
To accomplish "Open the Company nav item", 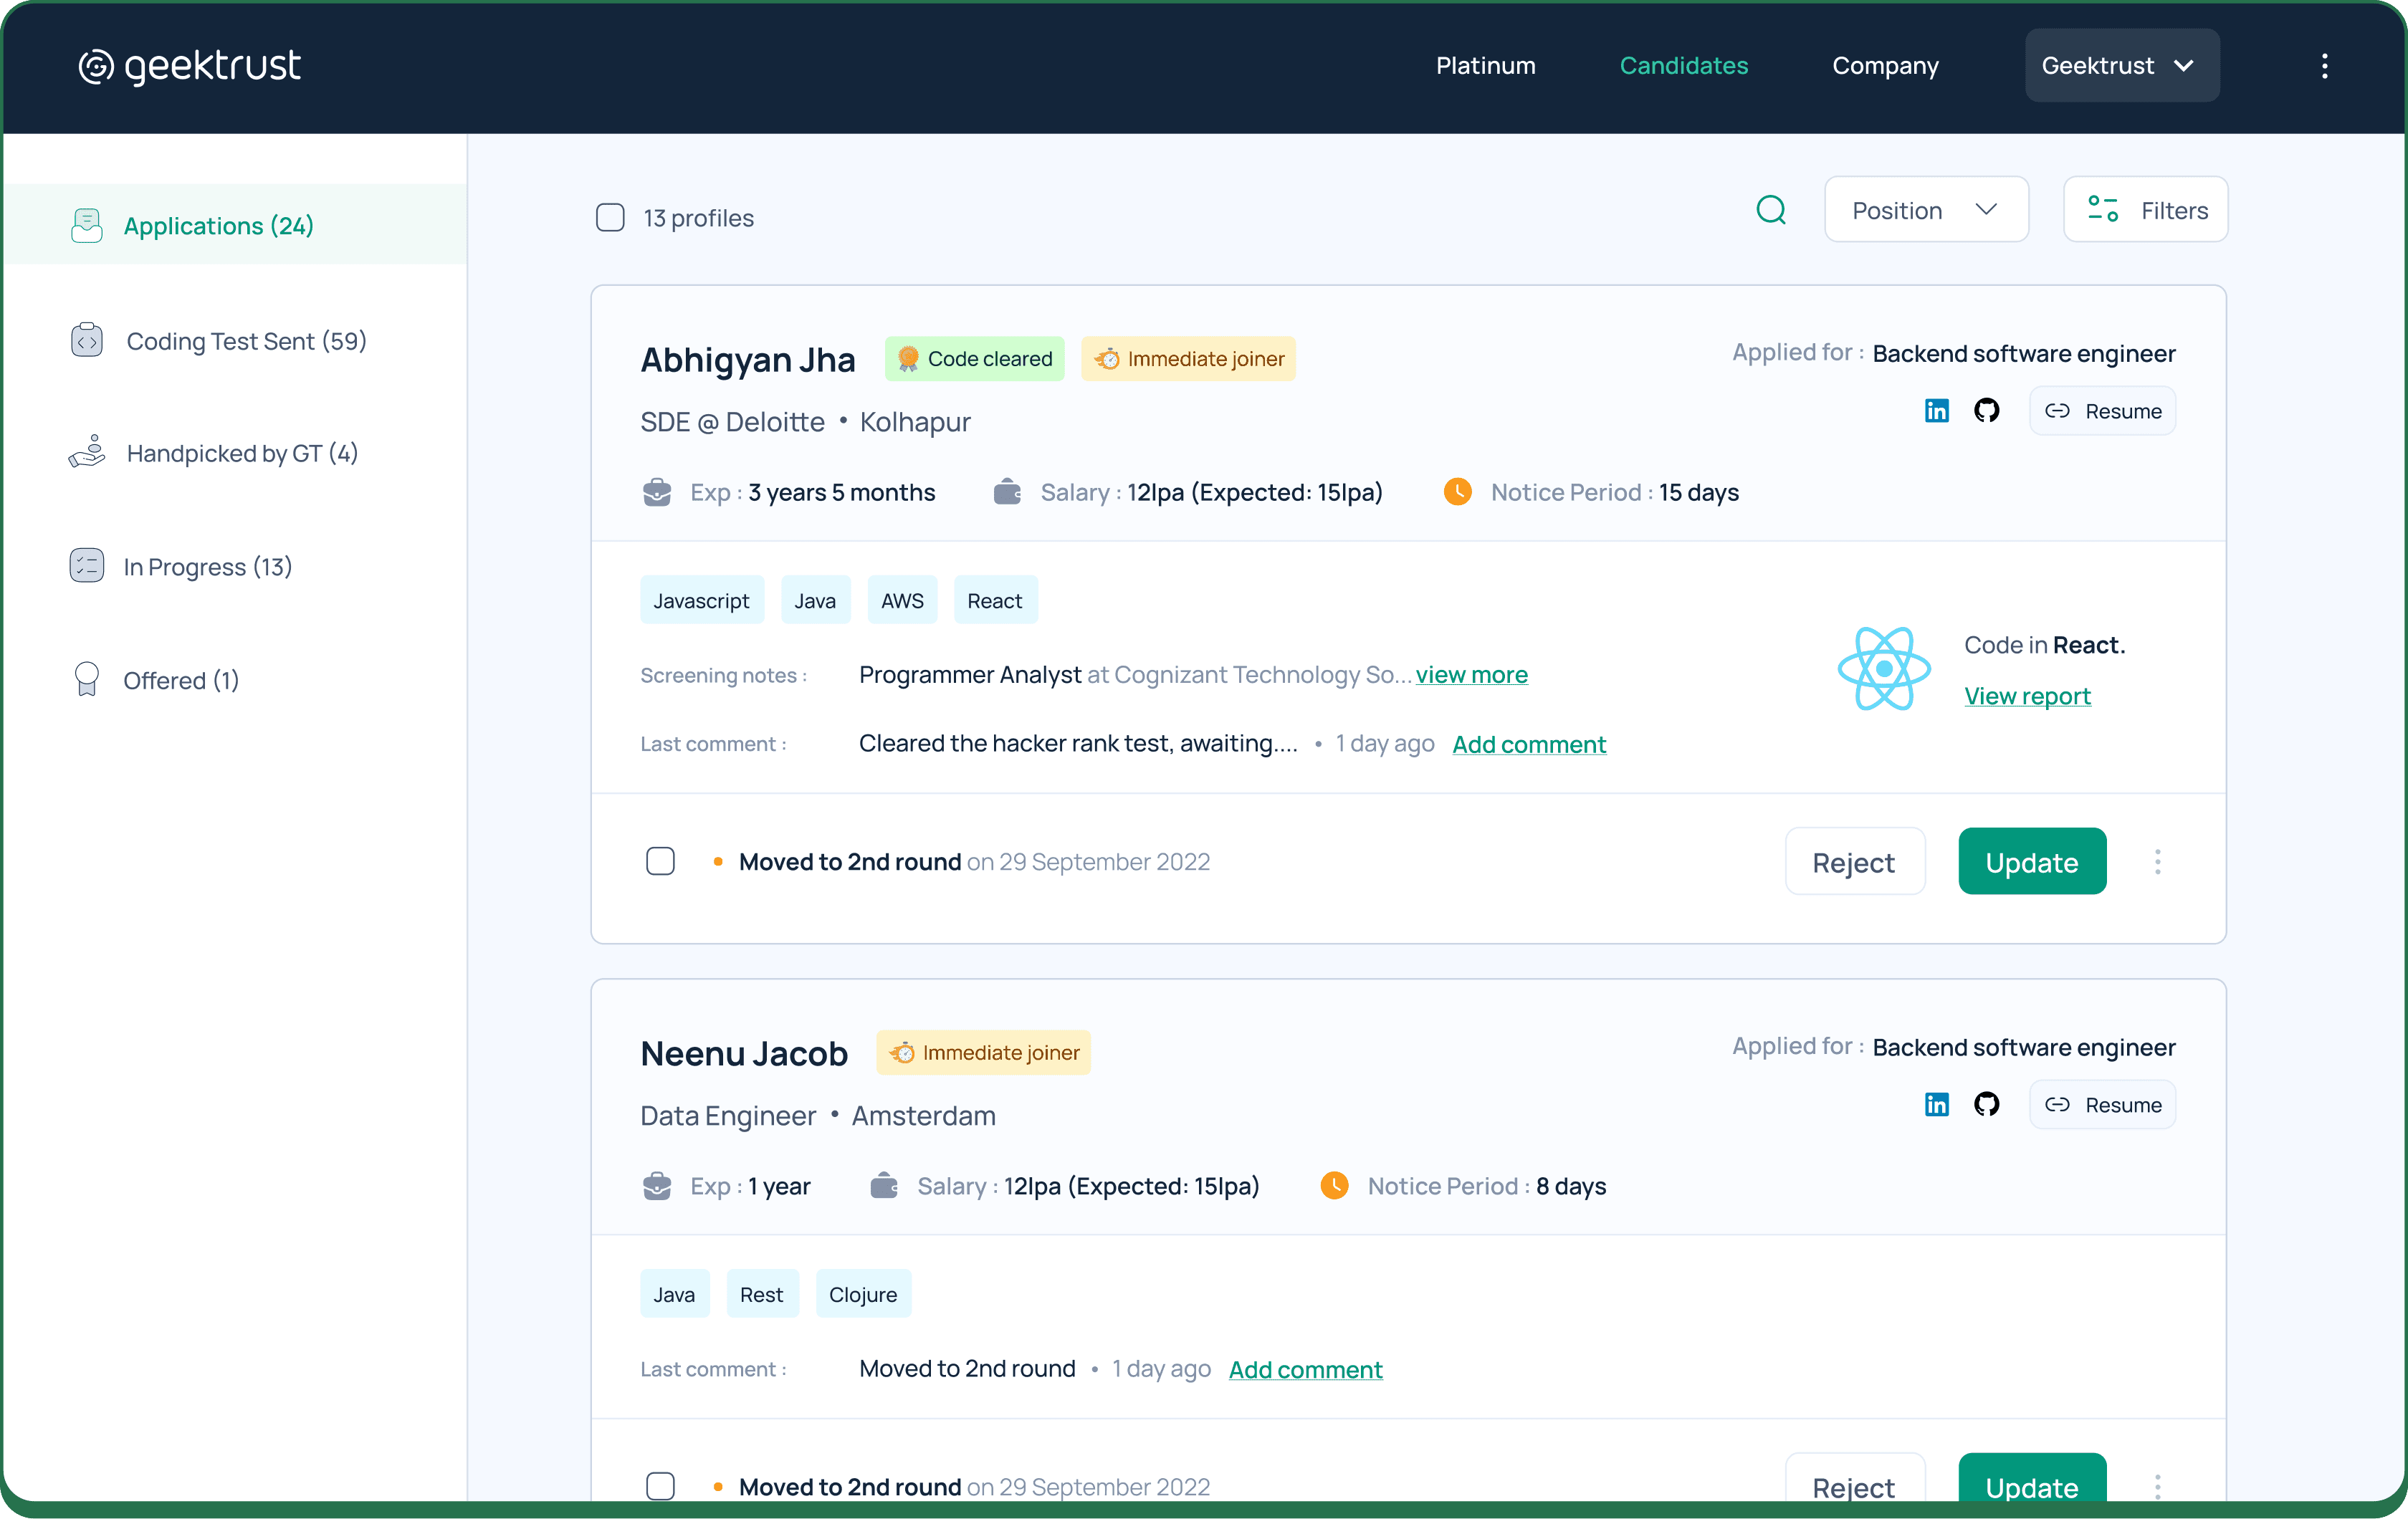I will click(x=1885, y=66).
